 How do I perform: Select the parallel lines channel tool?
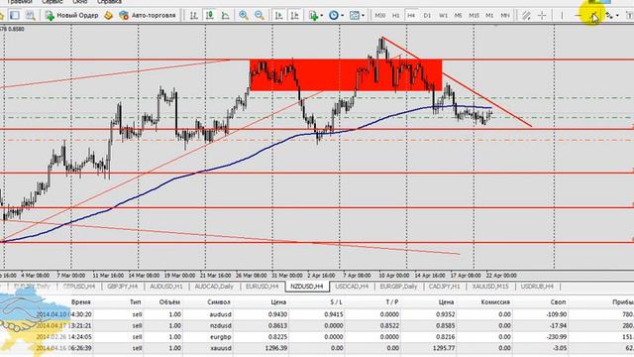526,16
